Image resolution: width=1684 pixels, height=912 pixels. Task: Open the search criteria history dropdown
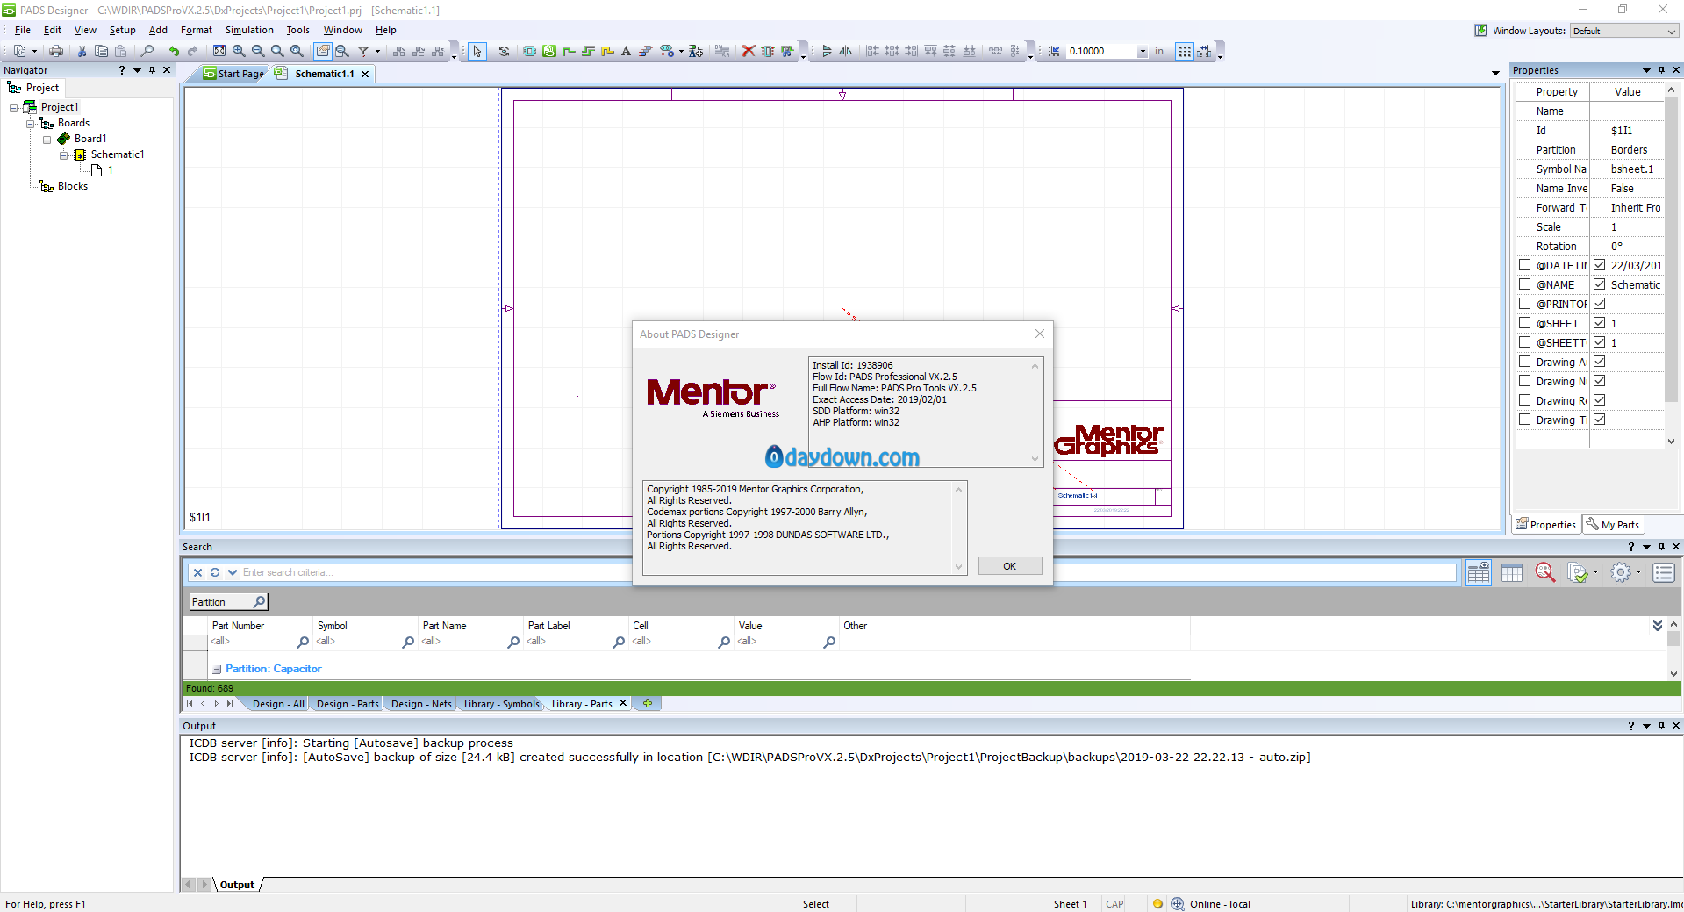233,572
